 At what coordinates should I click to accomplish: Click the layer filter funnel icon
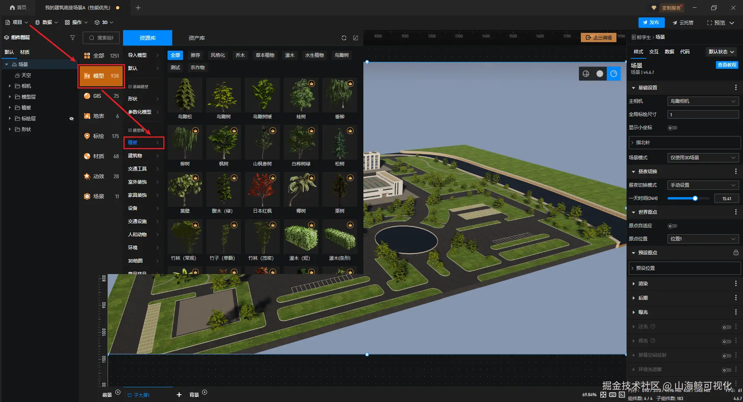tap(72, 37)
